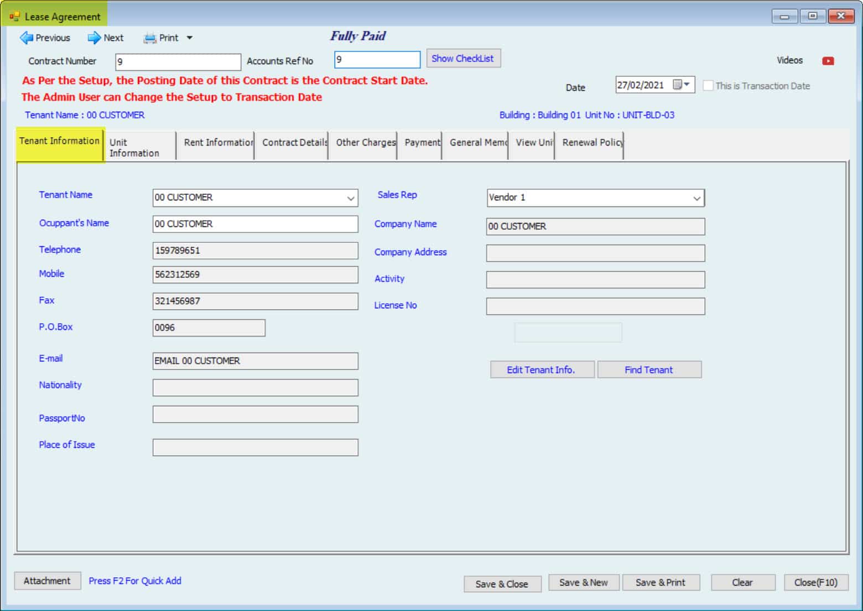
Task: Click the Activity field
Action: (596, 279)
